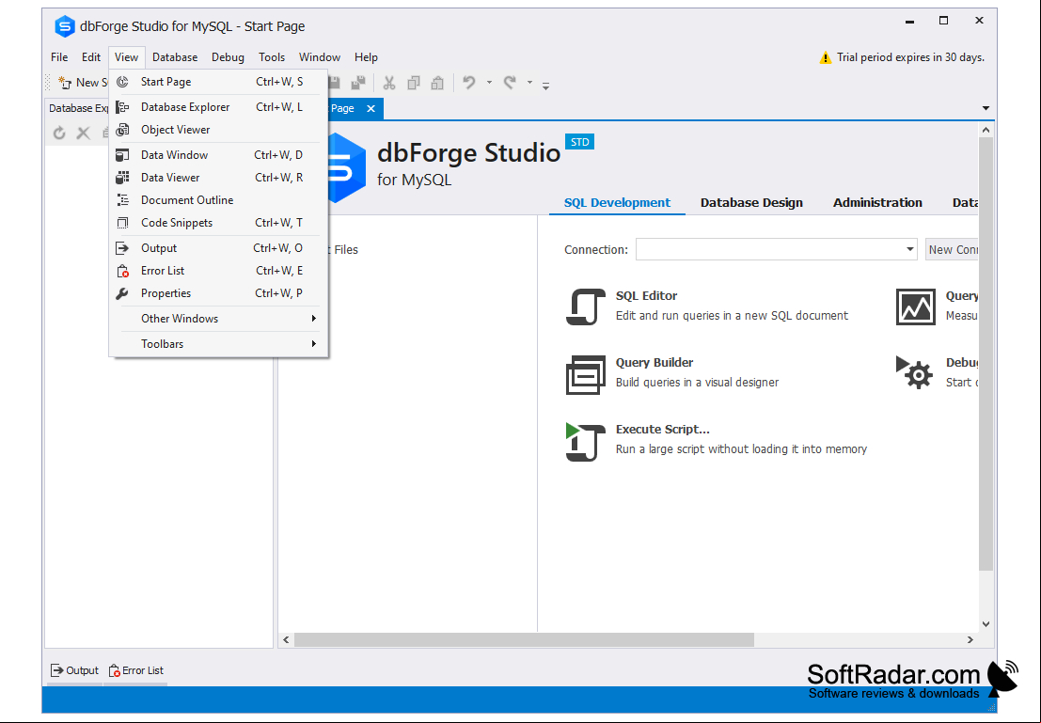Click the Data Window menu icon
Image resolution: width=1041 pixels, height=723 pixels.
tap(122, 155)
